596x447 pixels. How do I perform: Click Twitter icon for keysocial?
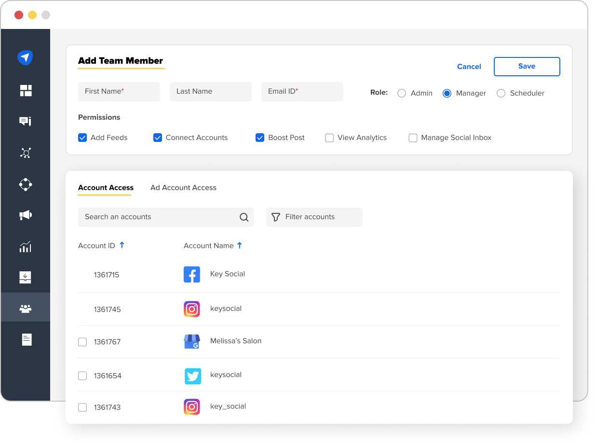[x=193, y=376]
